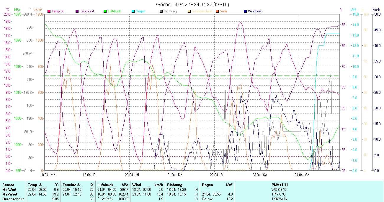Select the 'Feuchte A.' legend label
The image size is (384, 202).
[x=87, y=11]
